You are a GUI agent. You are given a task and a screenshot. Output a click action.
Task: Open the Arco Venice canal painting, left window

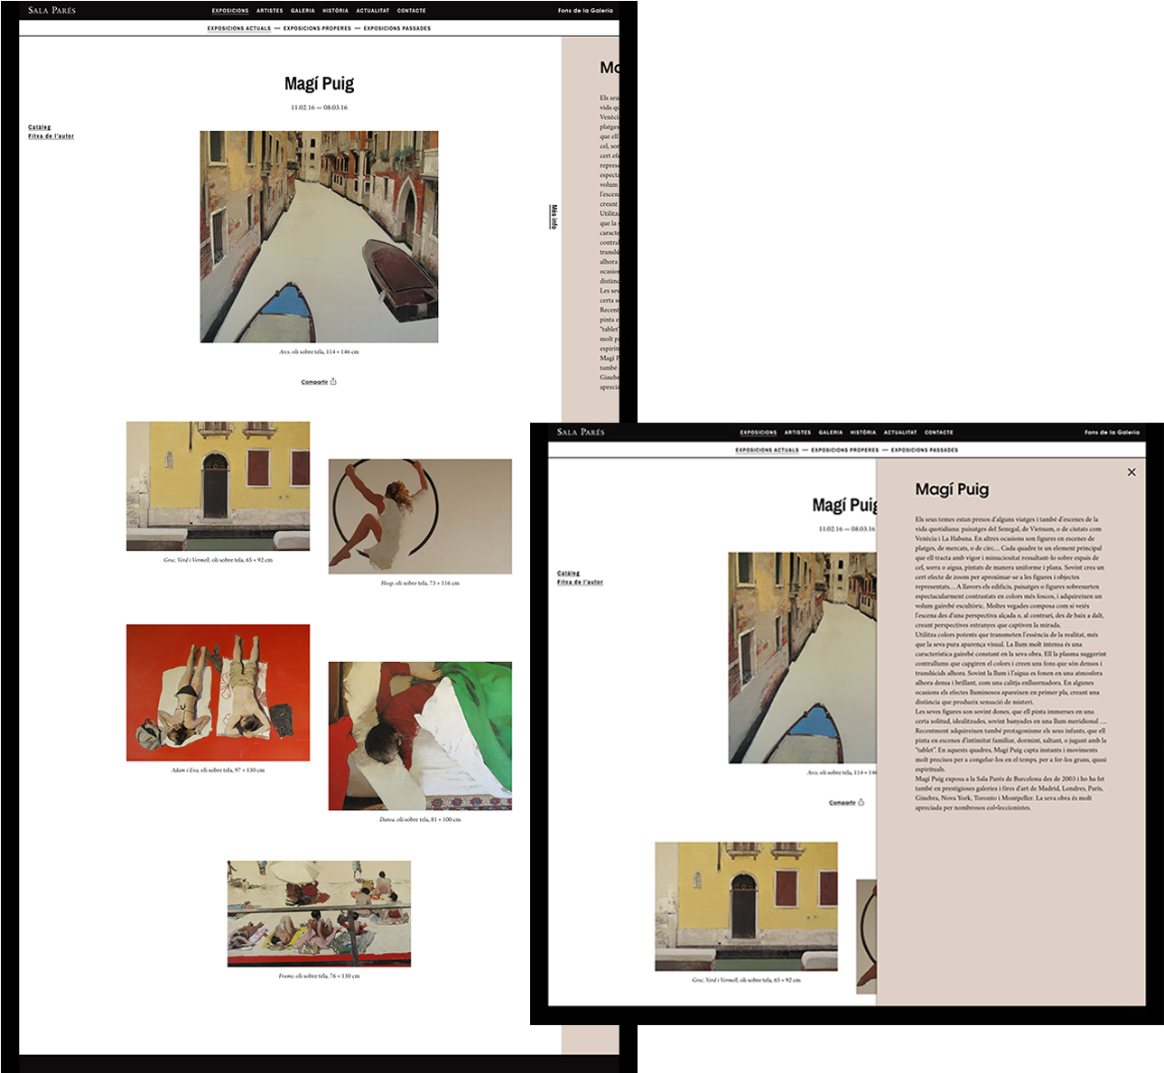(319, 237)
